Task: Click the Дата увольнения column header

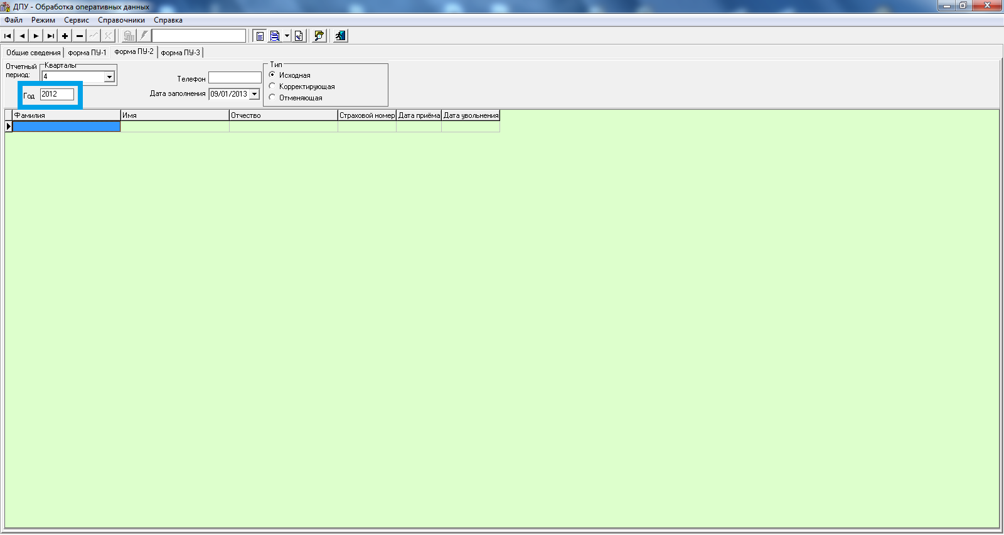Action: tap(471, 115)
